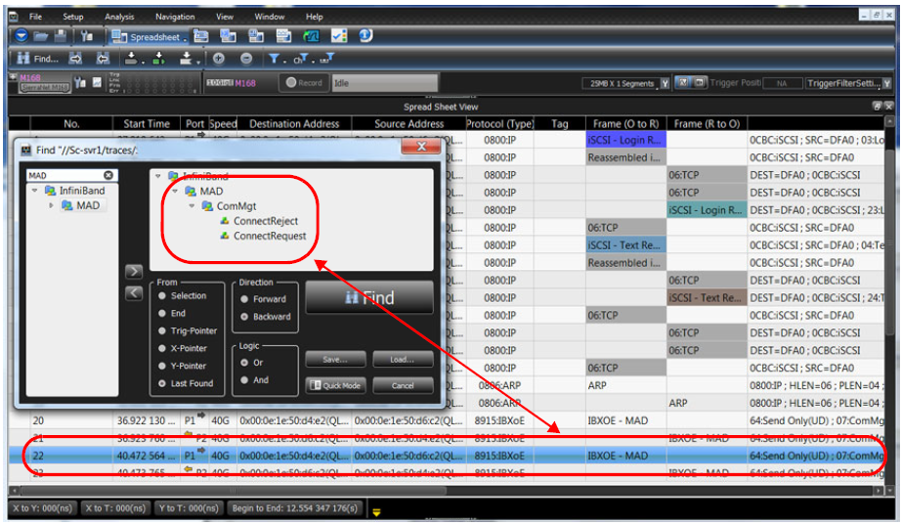The height and width of the screenshot is (525, 902).
Task: Click the Quick Mode button
Action: (336, 386)
